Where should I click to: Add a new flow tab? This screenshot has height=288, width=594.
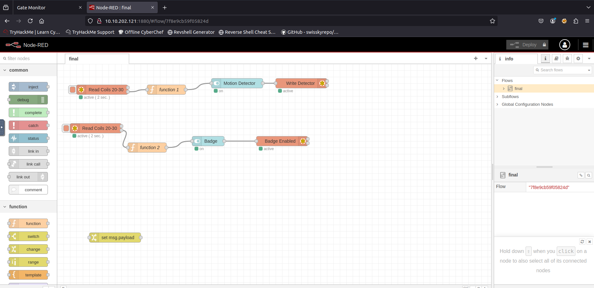(x=476, y=59)
